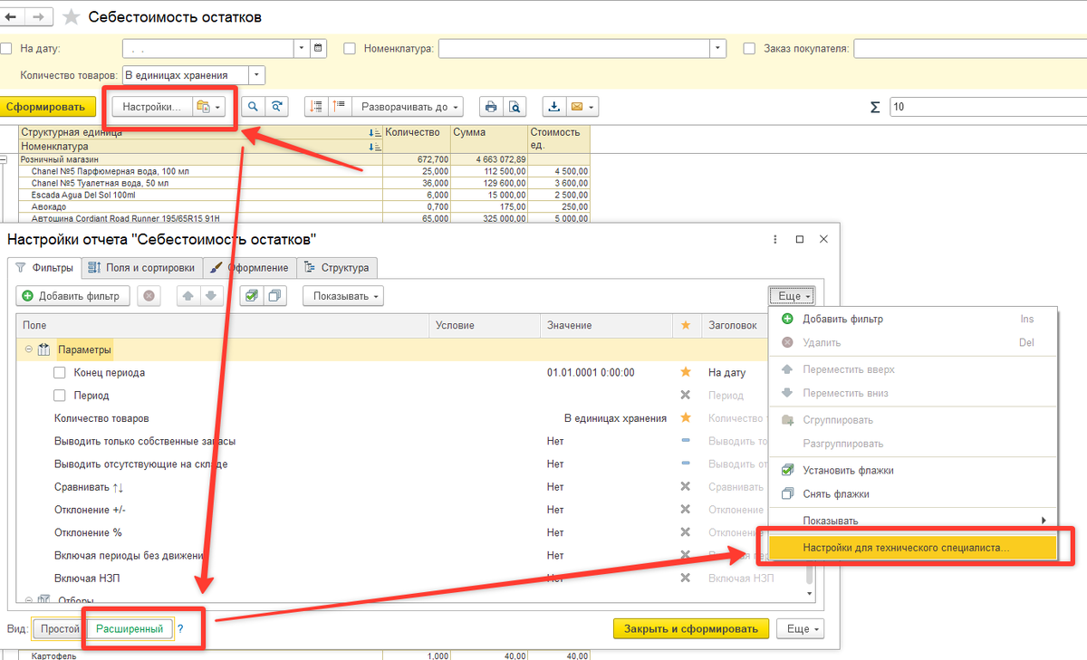Switch to the Оформление tab

(249, 267)
